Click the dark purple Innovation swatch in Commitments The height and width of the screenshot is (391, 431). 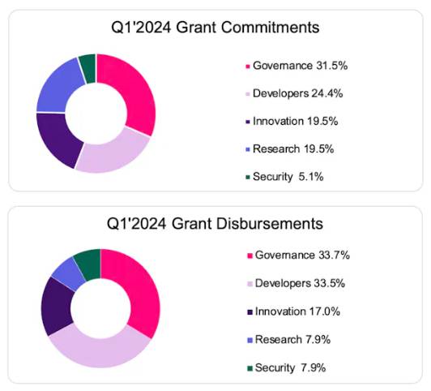[248, 122]
